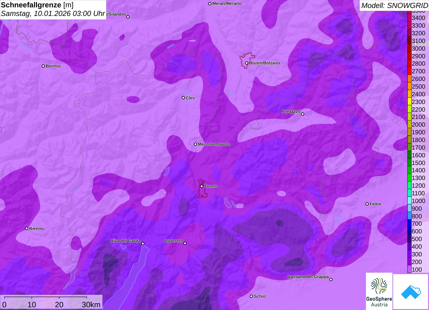Select the 2300 m yellow legend swatch
Screen dimensions: 429x310
pos(409,102)
